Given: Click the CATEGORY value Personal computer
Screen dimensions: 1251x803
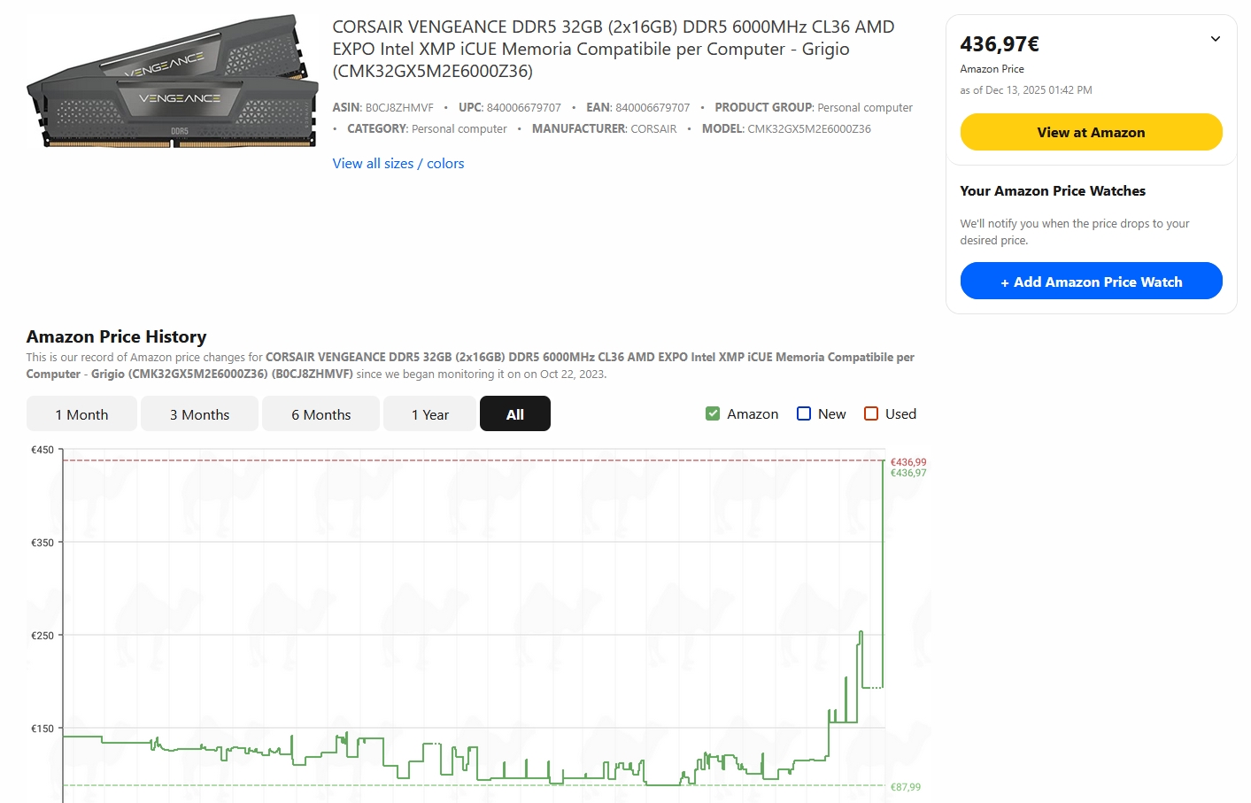Looking at the screenshot, I should [459, 129].
